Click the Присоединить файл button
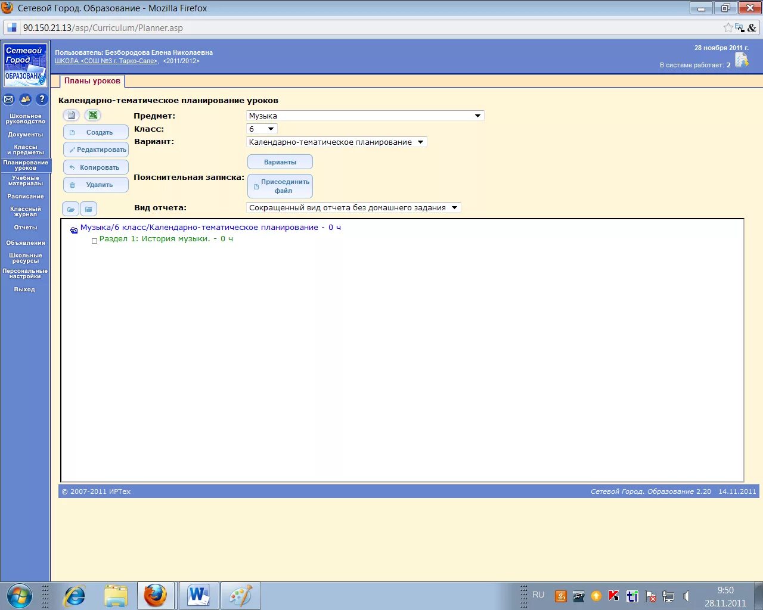The height and width of the screenshot is (610, 763). 280,186
